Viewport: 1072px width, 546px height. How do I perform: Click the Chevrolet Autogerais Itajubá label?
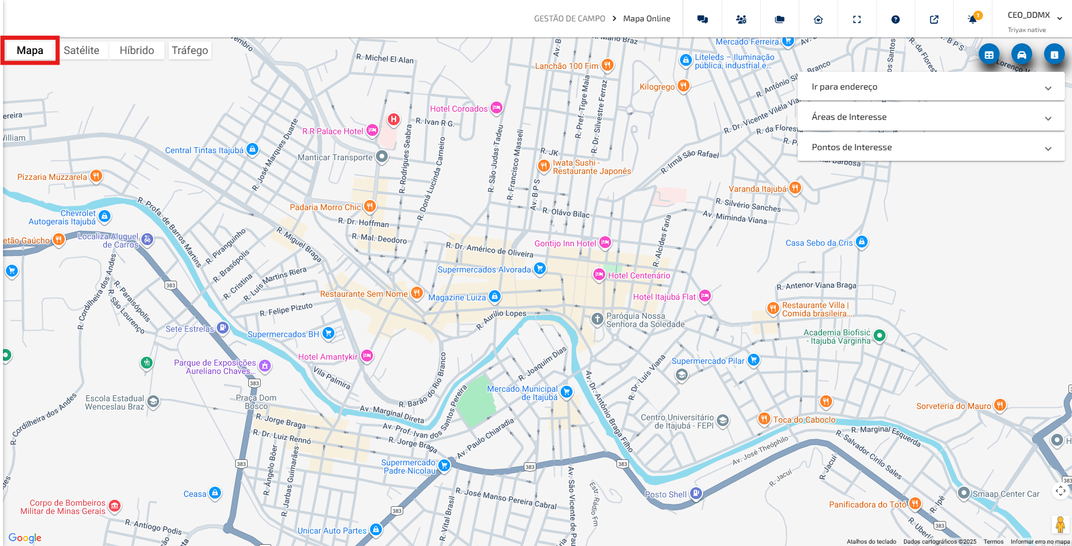(62, 217)
